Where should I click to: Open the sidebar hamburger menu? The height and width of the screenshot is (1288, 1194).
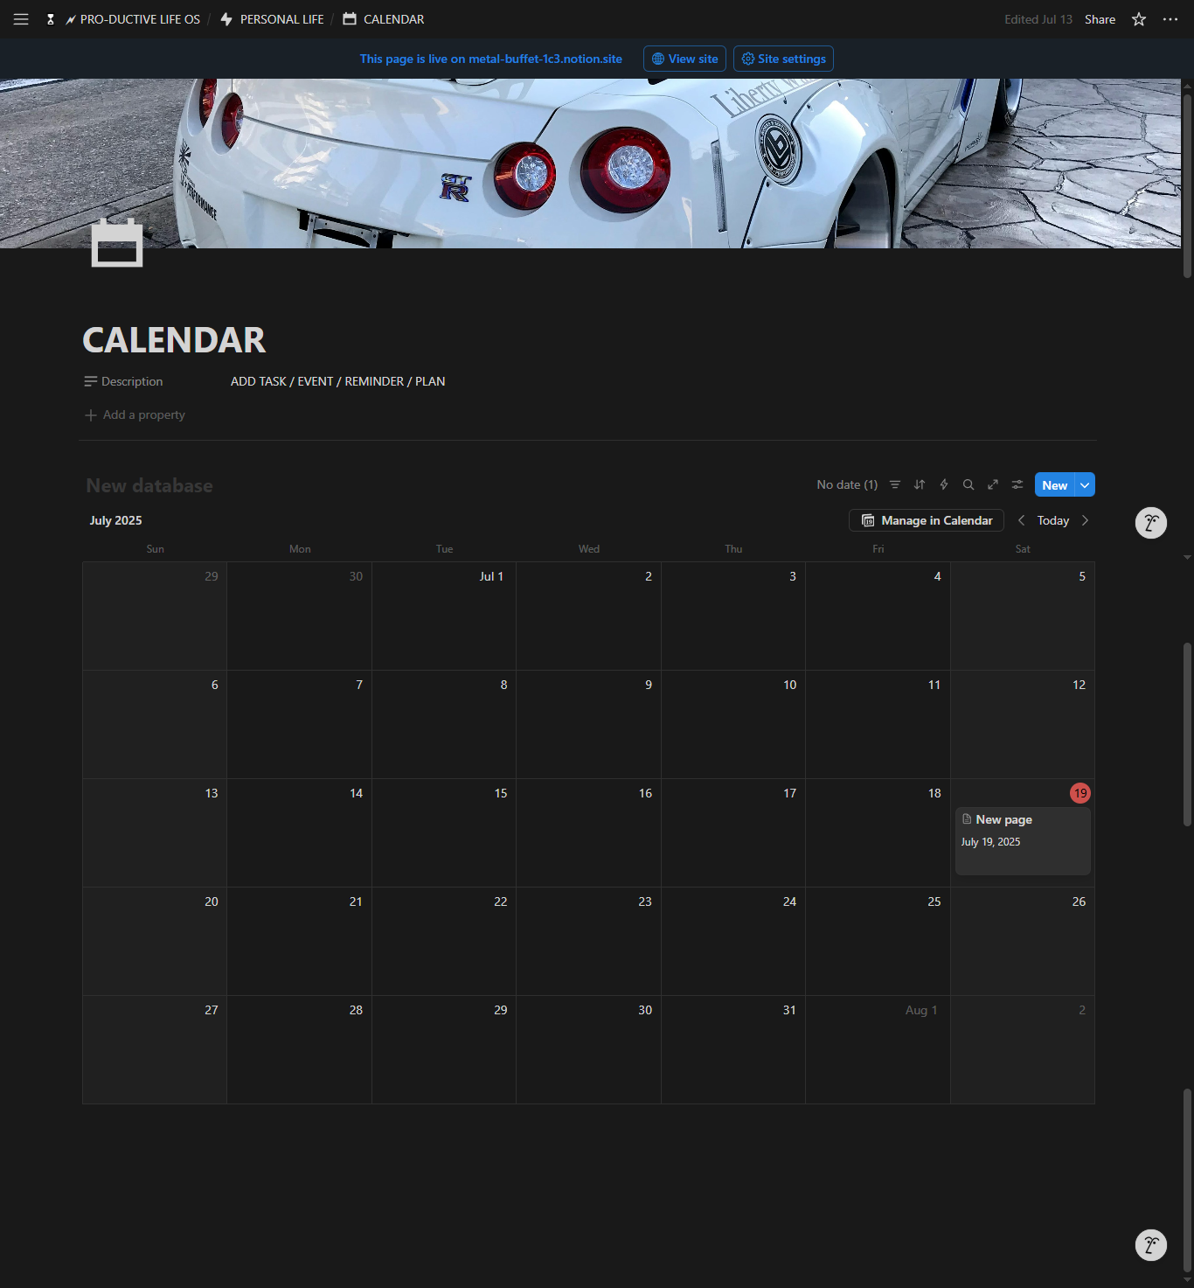pos(21,19)
